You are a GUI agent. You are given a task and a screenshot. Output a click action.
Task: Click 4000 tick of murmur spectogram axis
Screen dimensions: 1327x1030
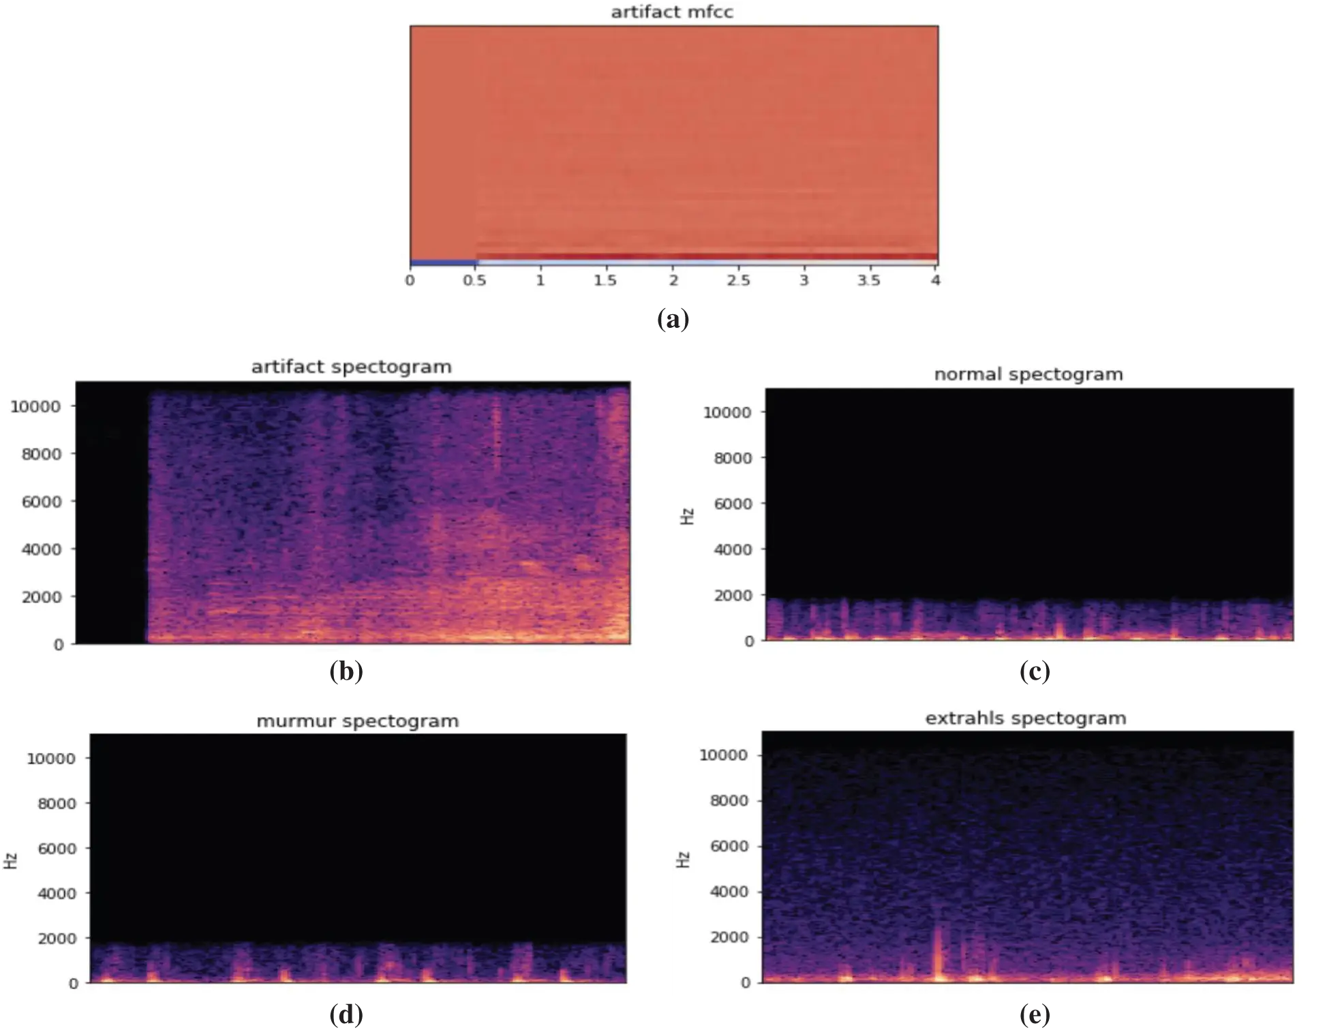(x=56, y=893)
